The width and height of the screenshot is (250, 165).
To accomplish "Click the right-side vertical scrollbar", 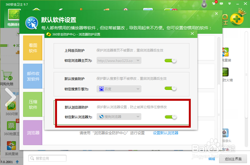I will click(246, 74).
